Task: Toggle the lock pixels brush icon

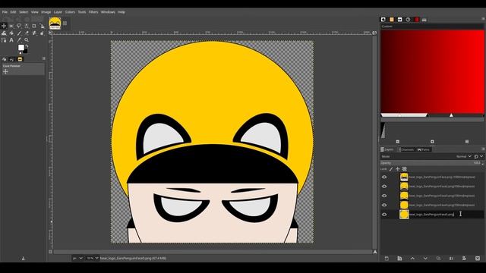Action: [x=391, y=169]
